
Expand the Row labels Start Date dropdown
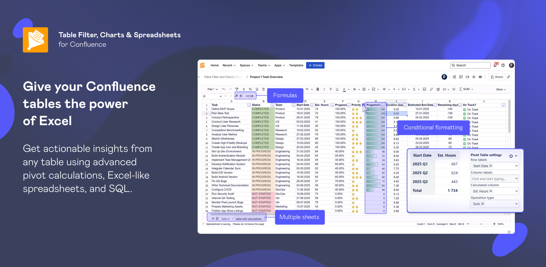tap(516, 166)
